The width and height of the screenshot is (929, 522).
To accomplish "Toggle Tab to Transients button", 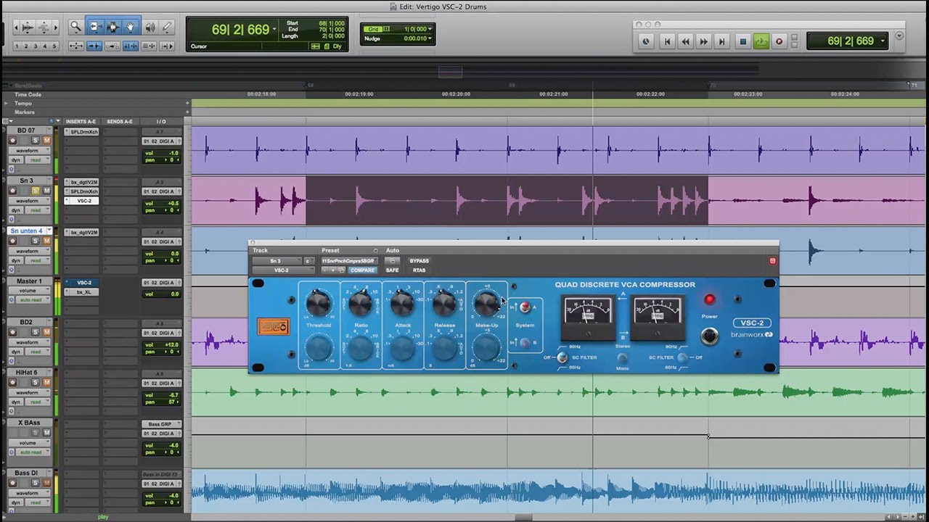I will (94, 46).
